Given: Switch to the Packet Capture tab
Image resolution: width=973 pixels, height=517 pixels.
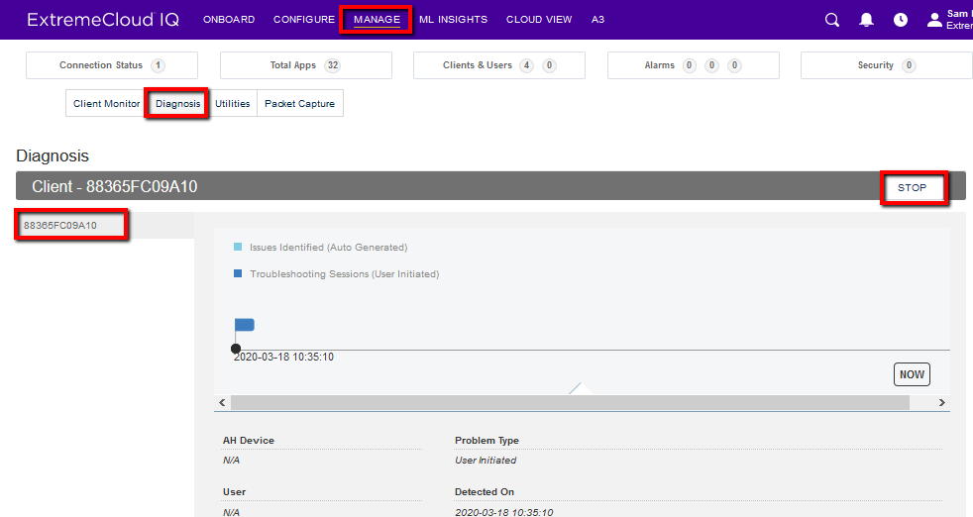Looking at the screenshot, I should (299, 104).
